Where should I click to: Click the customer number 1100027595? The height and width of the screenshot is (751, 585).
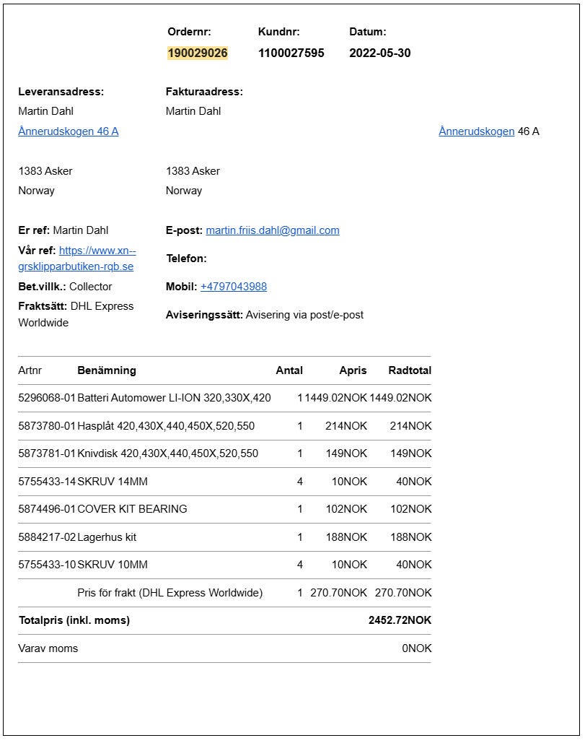coord(291,53)
